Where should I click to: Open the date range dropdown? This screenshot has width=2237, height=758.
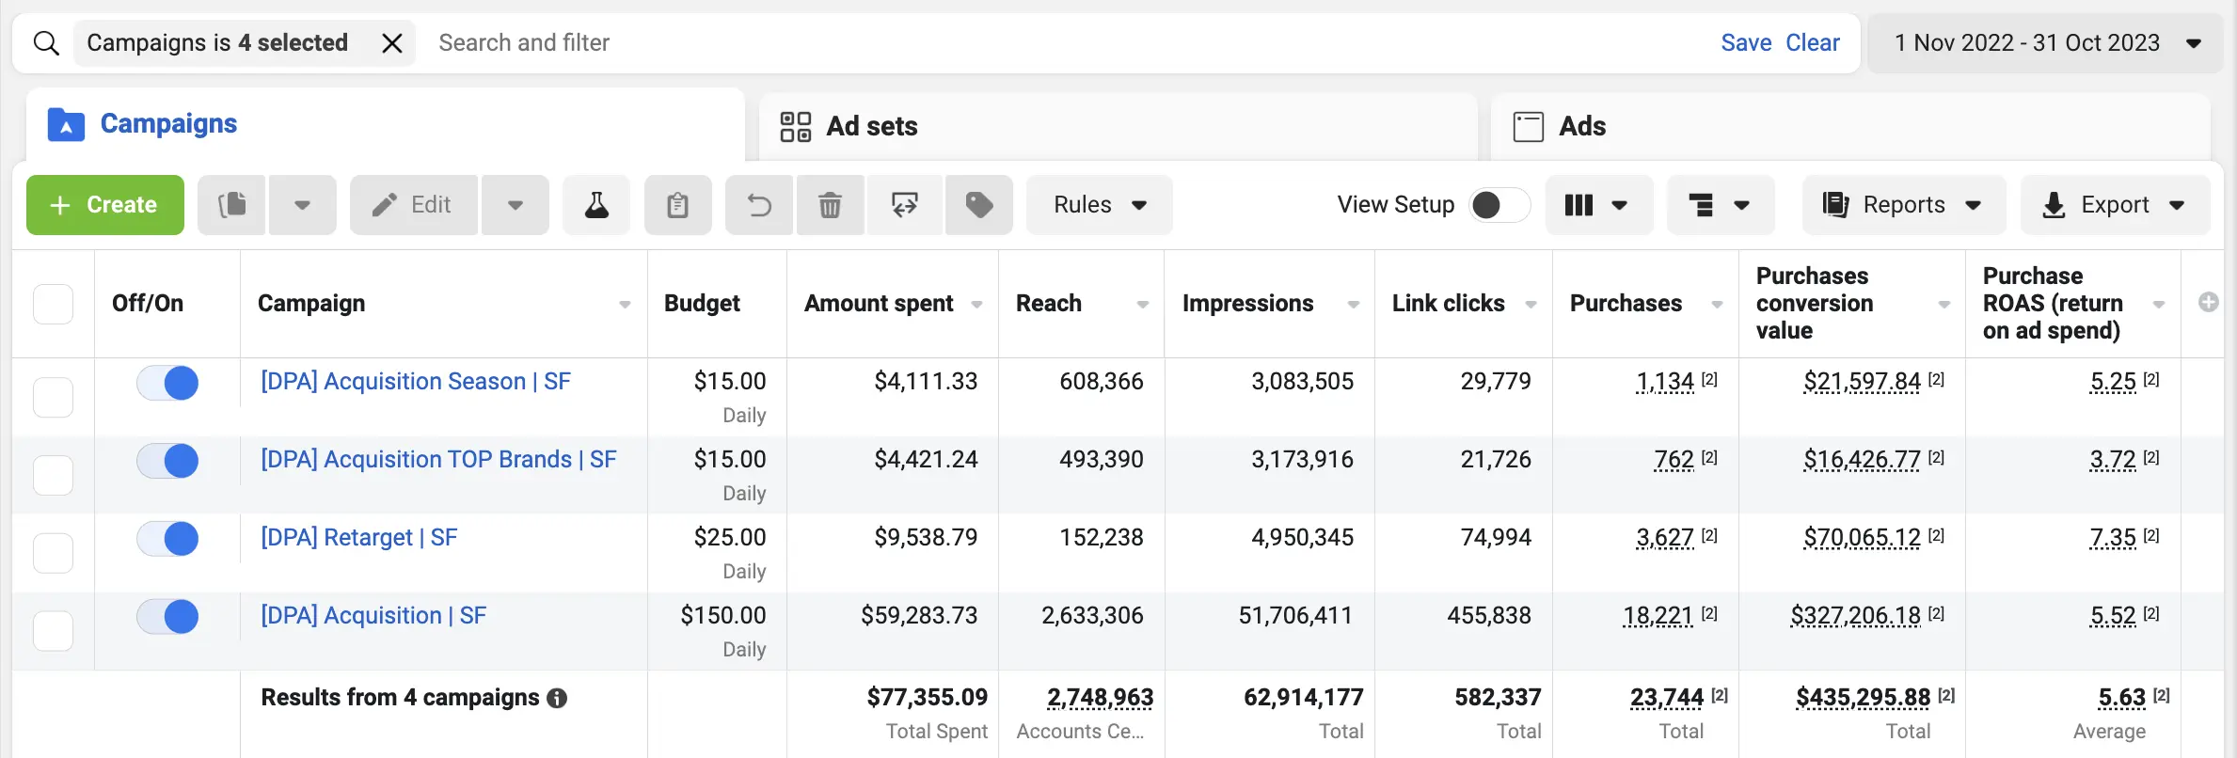click(2046, 43)
